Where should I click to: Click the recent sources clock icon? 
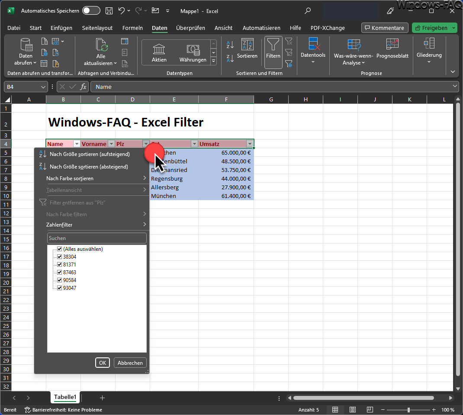[x=55, y=52]
